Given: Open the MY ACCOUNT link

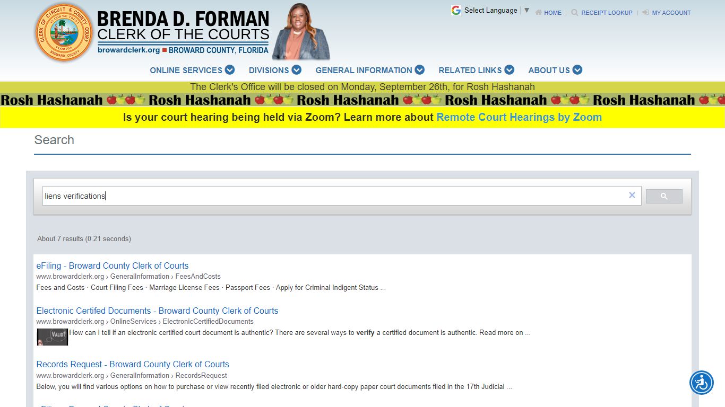Looking at the screenshot, I should [671, 13].
